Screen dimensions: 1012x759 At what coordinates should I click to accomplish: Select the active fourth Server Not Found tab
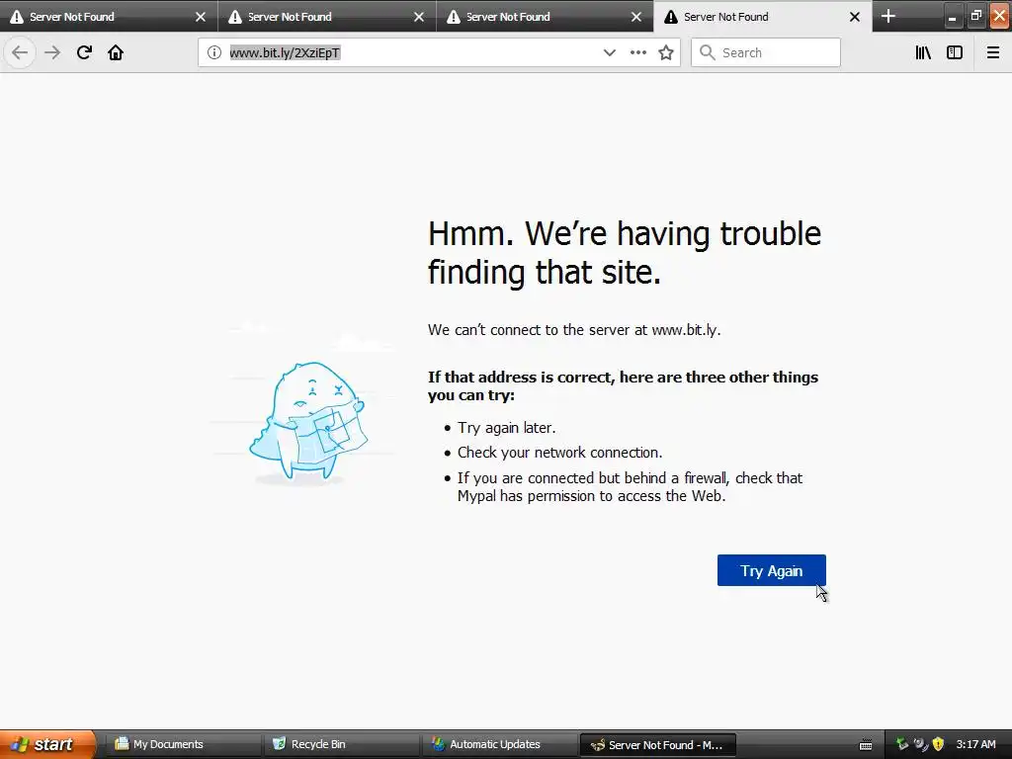(763, 16)
